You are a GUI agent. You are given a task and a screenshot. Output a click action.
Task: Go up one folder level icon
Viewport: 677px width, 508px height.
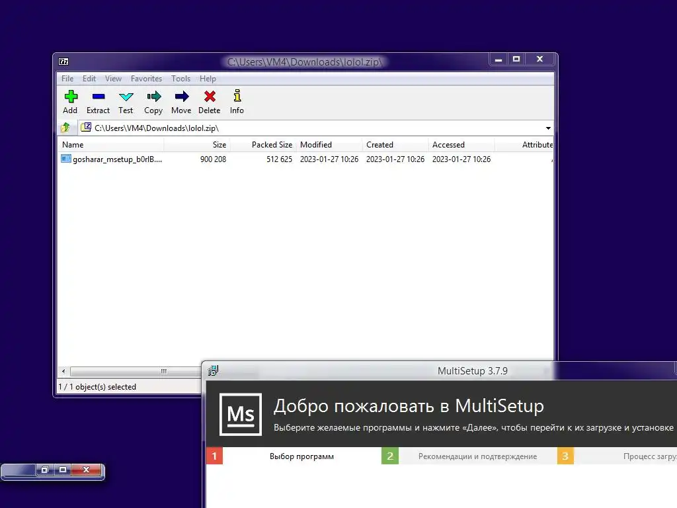coord(65,128)
